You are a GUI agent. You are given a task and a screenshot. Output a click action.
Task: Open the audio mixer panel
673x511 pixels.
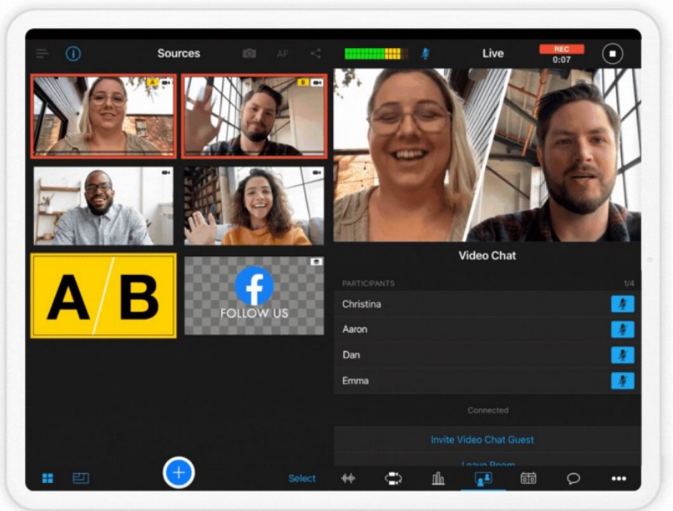[x=348, y=479]
